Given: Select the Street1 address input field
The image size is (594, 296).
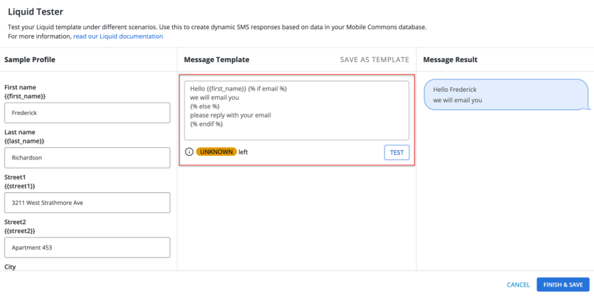Looking at the screenshot, I should (x=87, y=203).
